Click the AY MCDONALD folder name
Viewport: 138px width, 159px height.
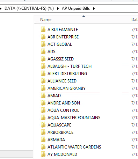[62, 154]
